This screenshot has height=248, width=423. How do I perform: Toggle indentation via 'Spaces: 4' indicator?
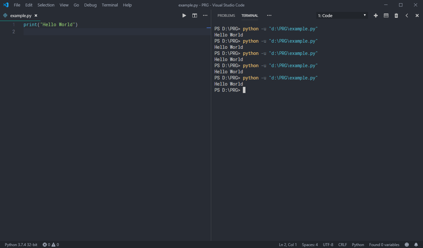(x=309, y=244)
